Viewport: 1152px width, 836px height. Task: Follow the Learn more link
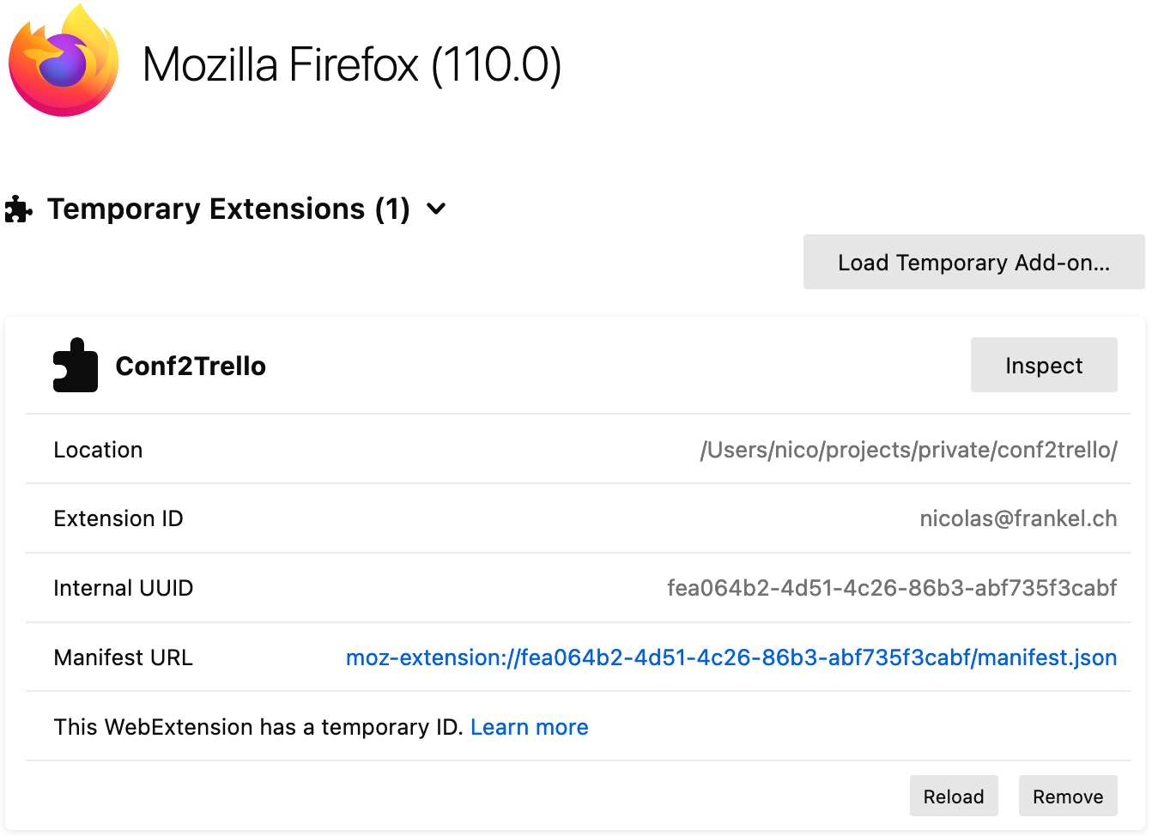point(529,727)
